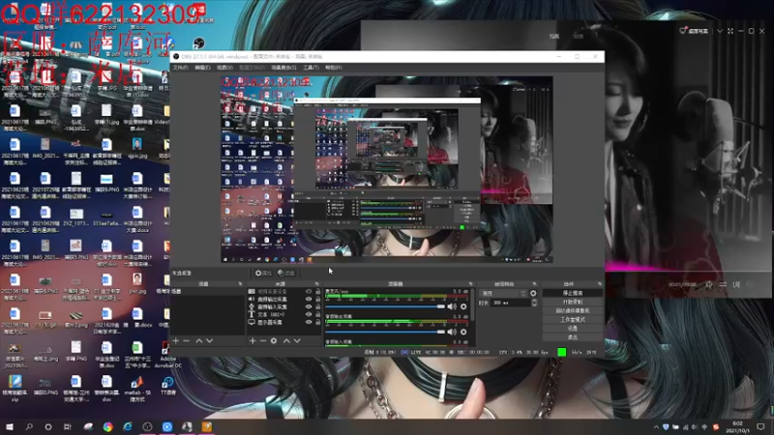Adjust 麦克风/Aux volume slider
Viewport: 774px width, 435px height.
(385, 306)
